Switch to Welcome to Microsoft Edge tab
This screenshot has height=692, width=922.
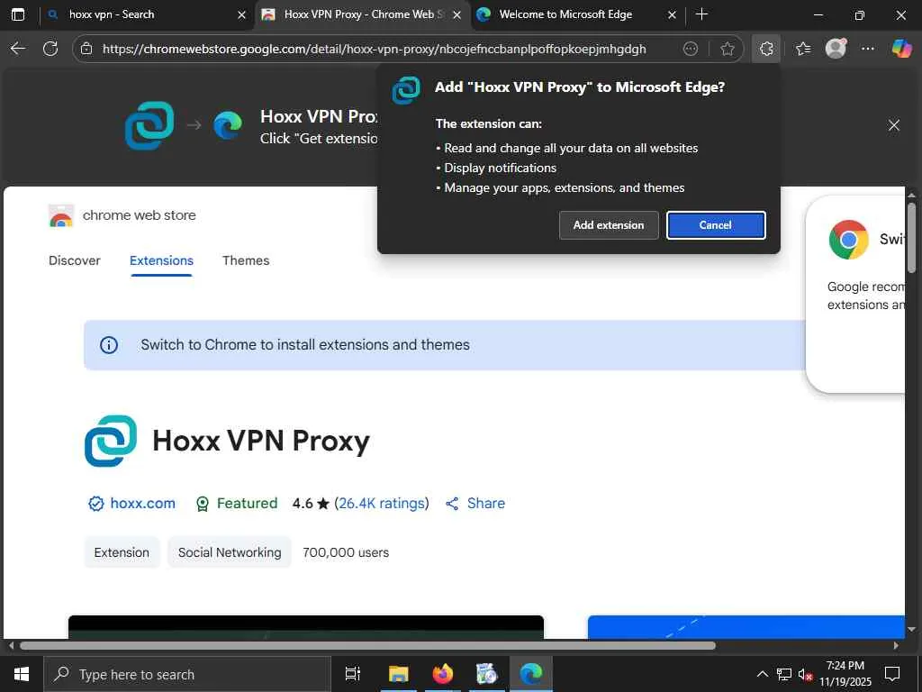[x=565, y=14]
